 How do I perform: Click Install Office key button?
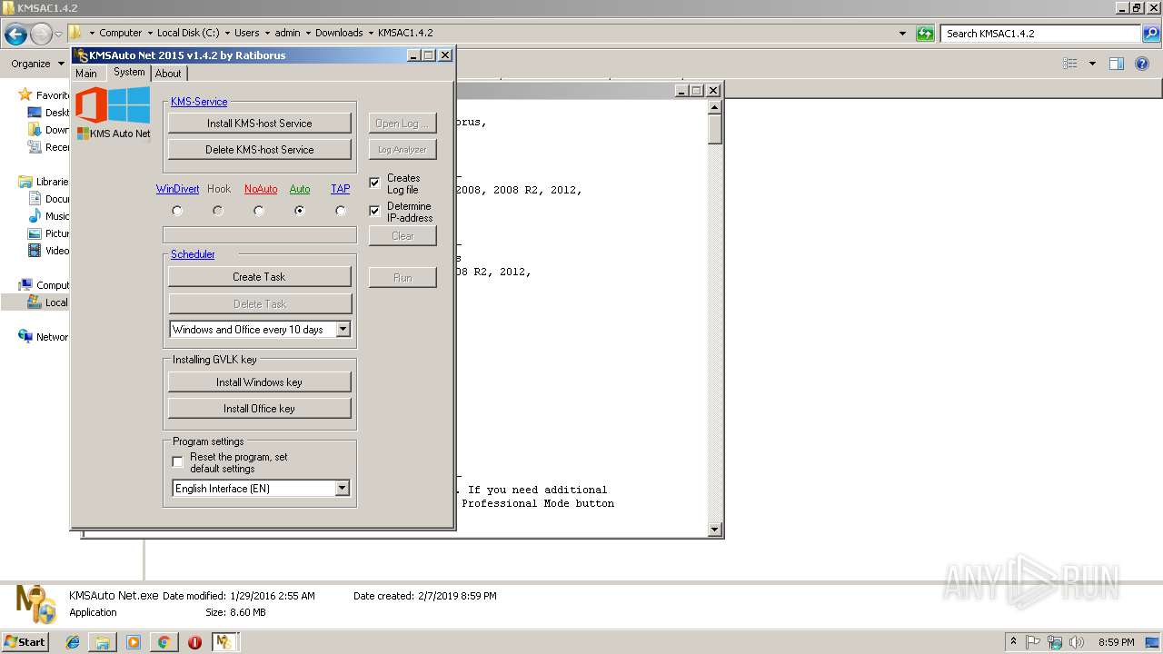pyautogui.click(x=260, y=409)
